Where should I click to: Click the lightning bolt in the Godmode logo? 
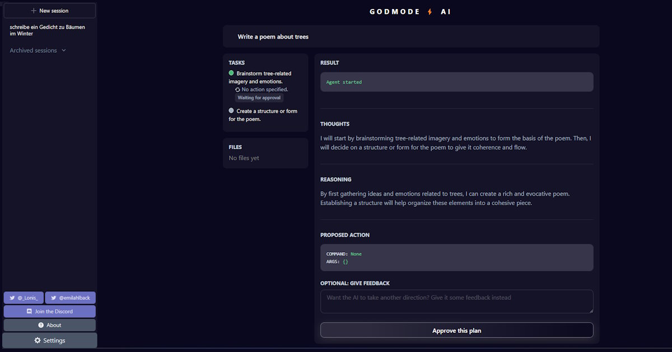click(430, 11)
